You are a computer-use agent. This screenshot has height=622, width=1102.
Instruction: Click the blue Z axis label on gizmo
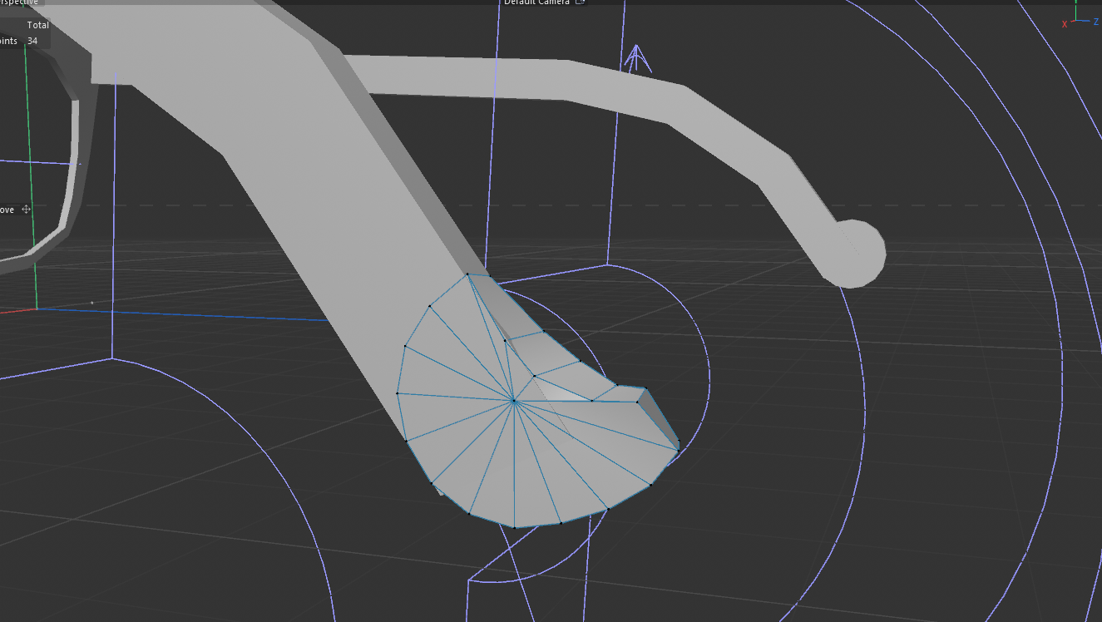[x=1096, y=22]
